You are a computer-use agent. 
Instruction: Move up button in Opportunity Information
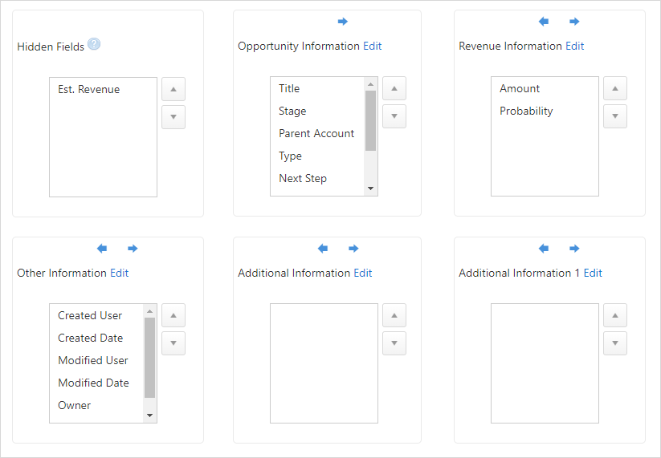(x=394, y=88)
